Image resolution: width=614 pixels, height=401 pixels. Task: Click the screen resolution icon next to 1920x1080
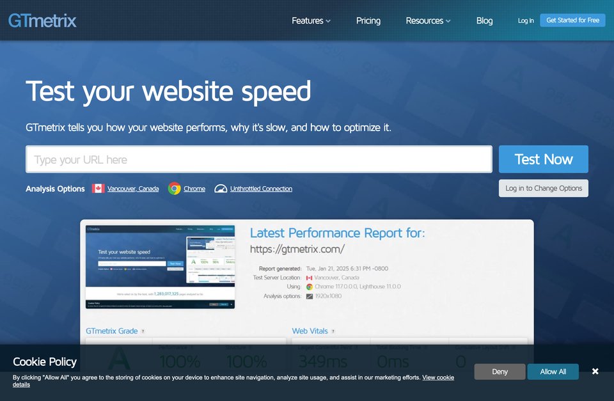click(x=310, y=296)
